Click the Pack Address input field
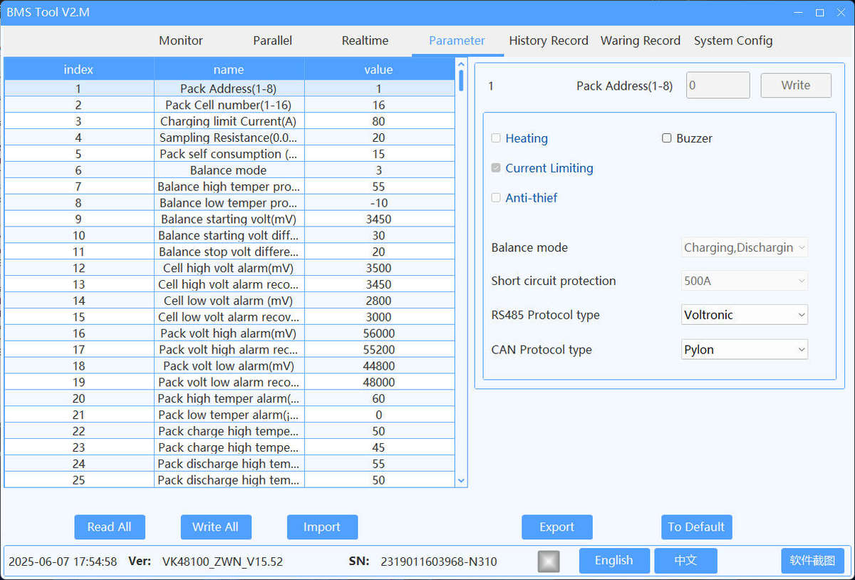The width and height of the screenshot is (855, 580). [x=717, y=86]
